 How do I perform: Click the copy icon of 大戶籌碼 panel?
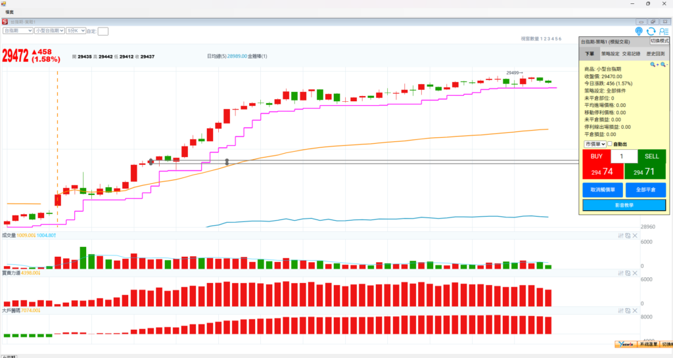tap(628, 310)
